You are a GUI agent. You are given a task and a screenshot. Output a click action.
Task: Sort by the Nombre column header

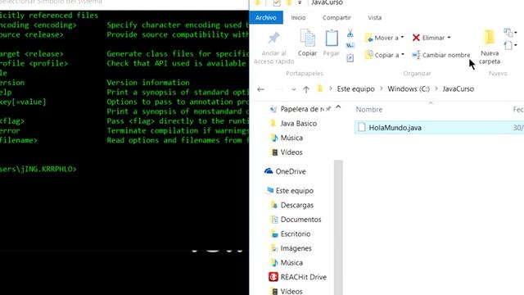point(369,109)
